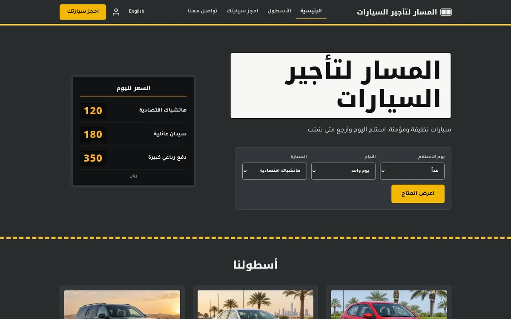Viewport: 511px width, 319px height.
Task: Click the هاتشباك اقتصادية price row text
Action: tap(163, 110)
